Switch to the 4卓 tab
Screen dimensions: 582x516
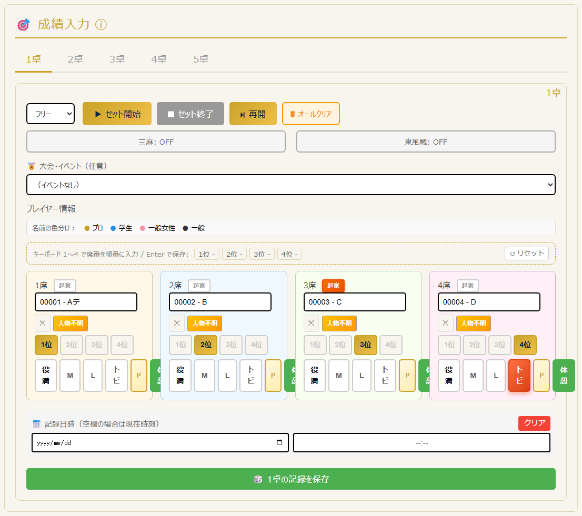tap(159, 59)
